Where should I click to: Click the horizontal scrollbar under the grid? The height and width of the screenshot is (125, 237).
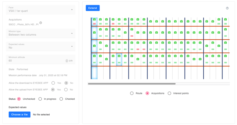132,84
